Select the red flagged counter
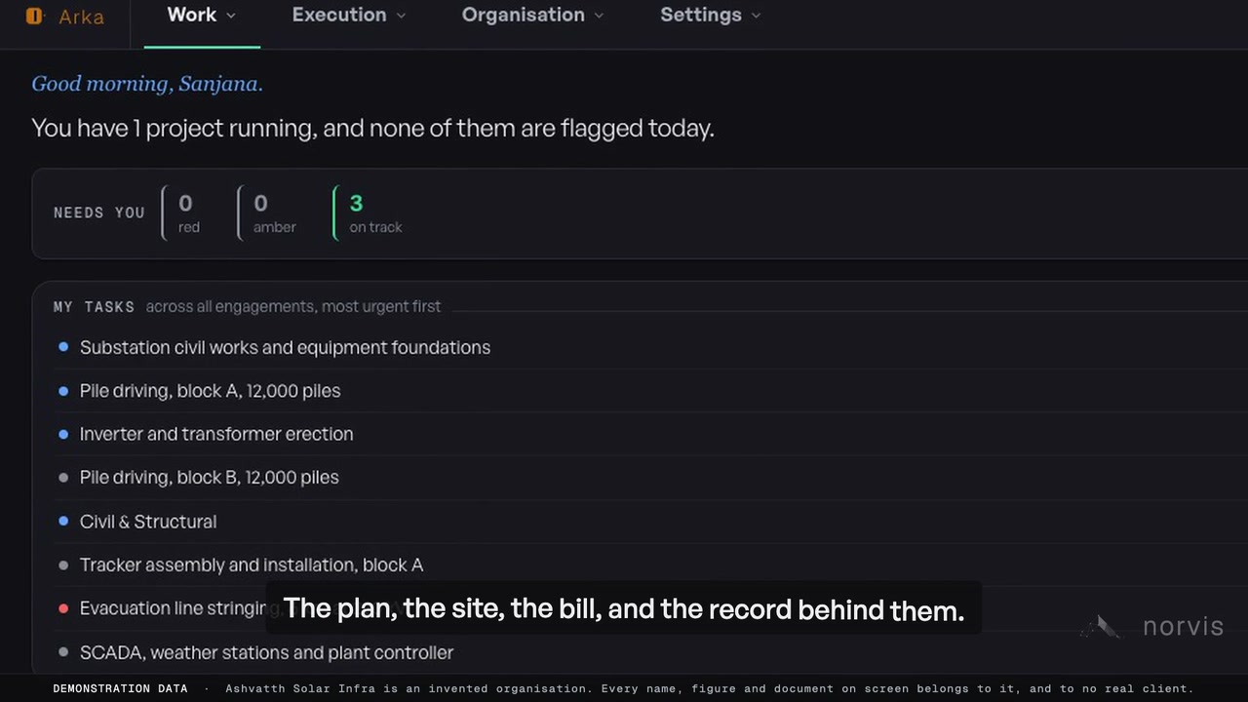This screenshot has height=702, width=1248. pyautogui.click(x=188, y=213)
